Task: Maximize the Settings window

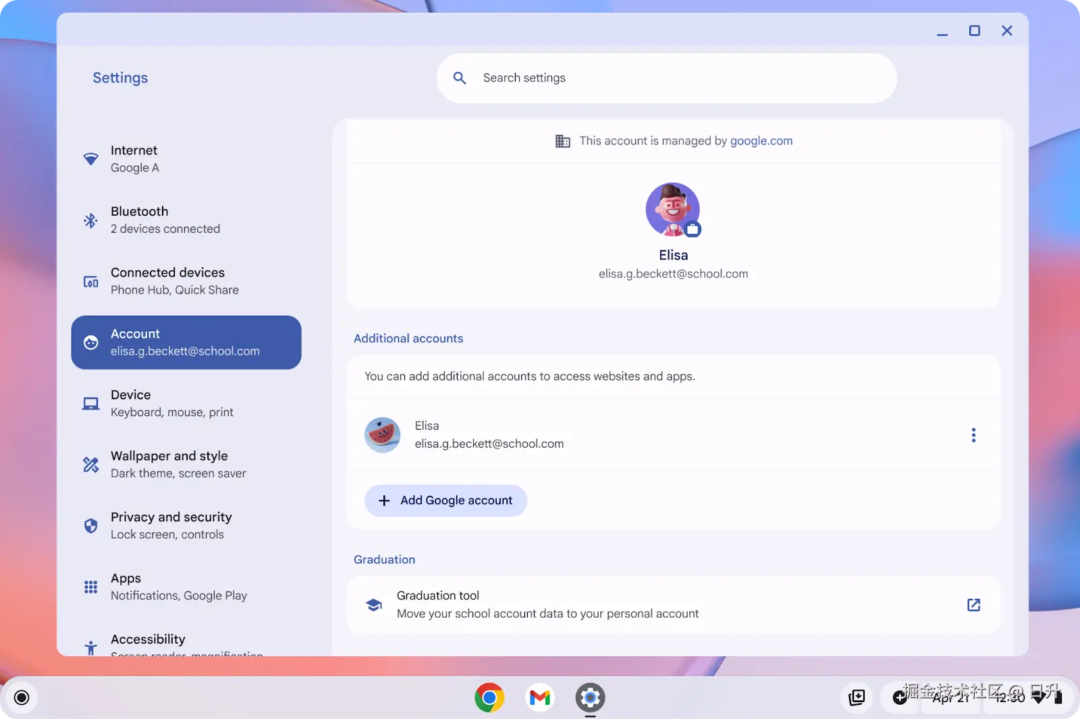Action: point(975,31)
